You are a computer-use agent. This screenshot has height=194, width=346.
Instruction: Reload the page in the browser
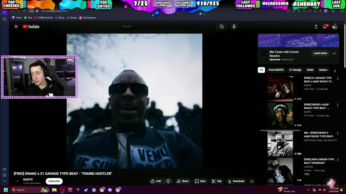click(24, 11)
